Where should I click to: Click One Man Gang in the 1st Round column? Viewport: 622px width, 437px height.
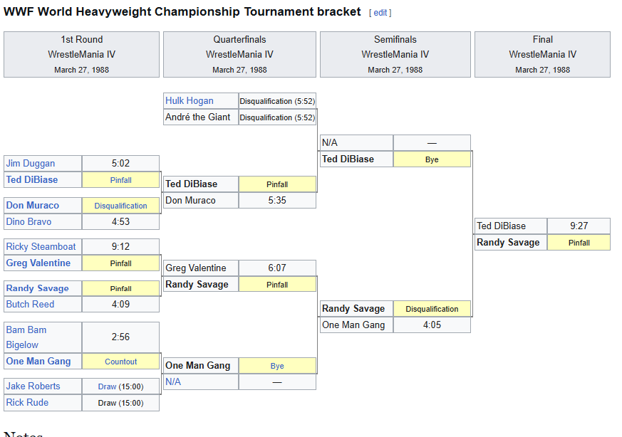pos(38,361)
